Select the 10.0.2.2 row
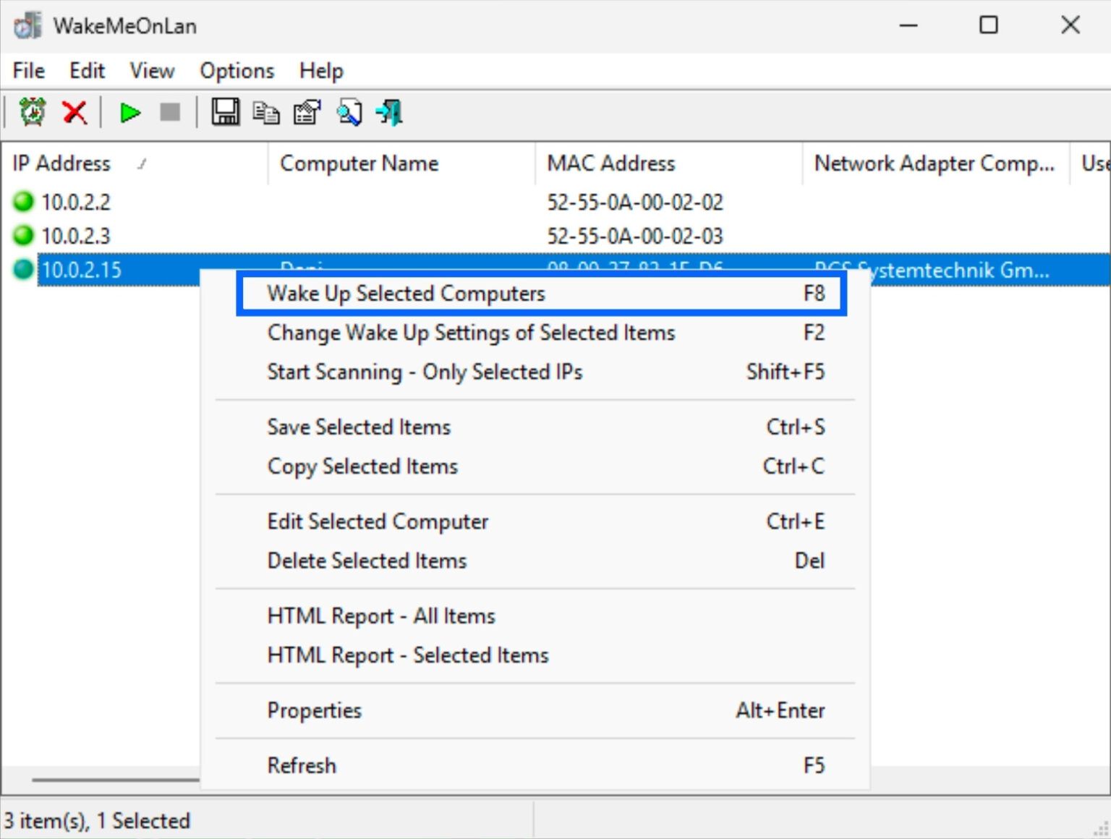The width and height of the screenshot is (1111, 839). (76, 203)
